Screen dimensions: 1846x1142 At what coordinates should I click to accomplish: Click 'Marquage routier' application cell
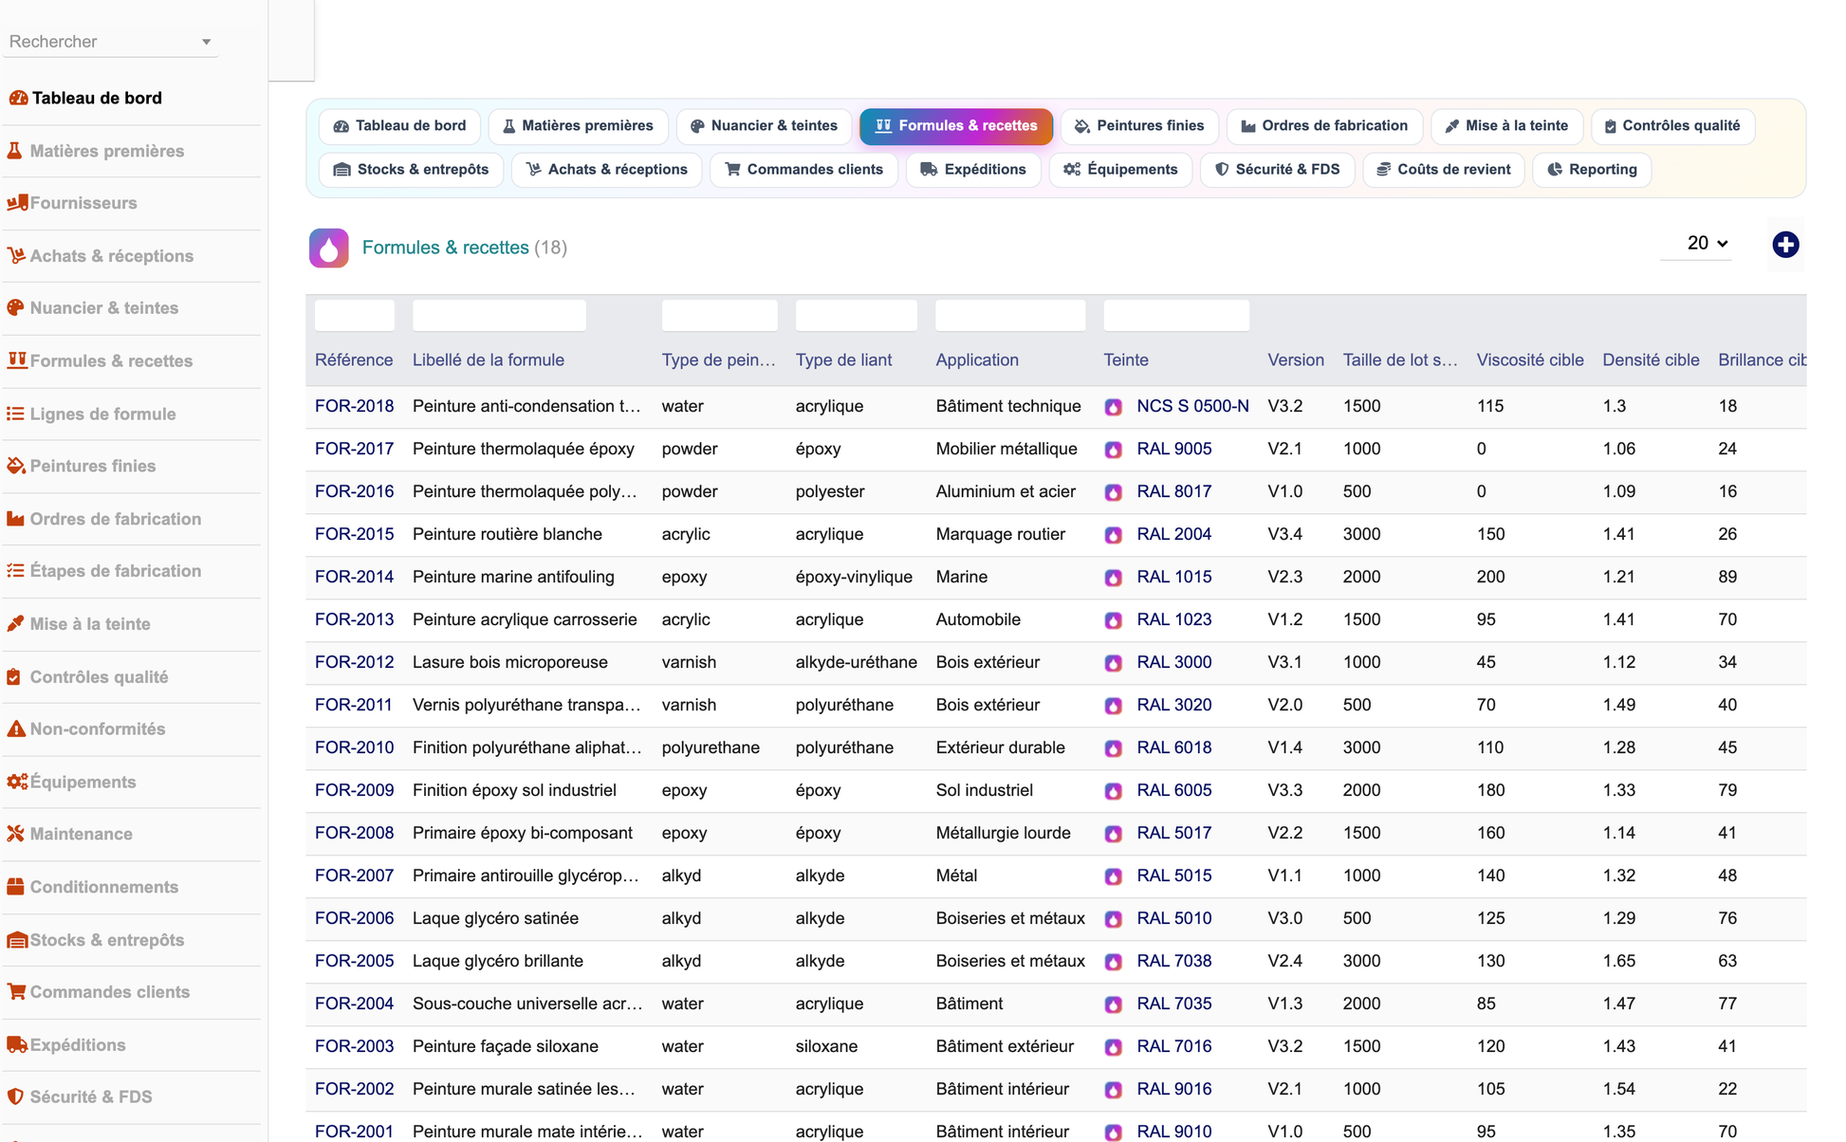(1001, 534)
